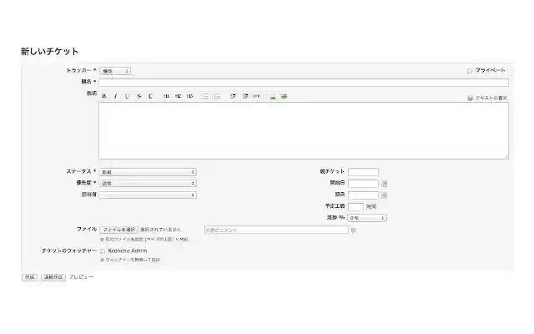Click the choose file button
This screenshot has width=534, height=334.
tap(118, 230)
